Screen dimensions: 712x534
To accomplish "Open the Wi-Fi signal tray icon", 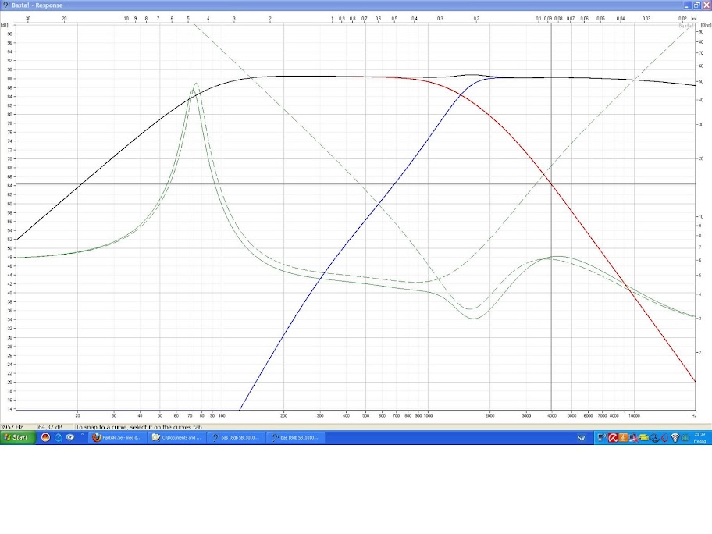I will click(x=675, y=437).
